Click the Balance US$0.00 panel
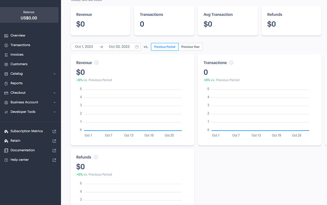Viewport: 327px width, 205px height. pos(29,15)
